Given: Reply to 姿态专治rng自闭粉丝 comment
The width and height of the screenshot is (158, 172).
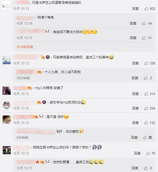Looking at the screenshot, I should [135, 108].
